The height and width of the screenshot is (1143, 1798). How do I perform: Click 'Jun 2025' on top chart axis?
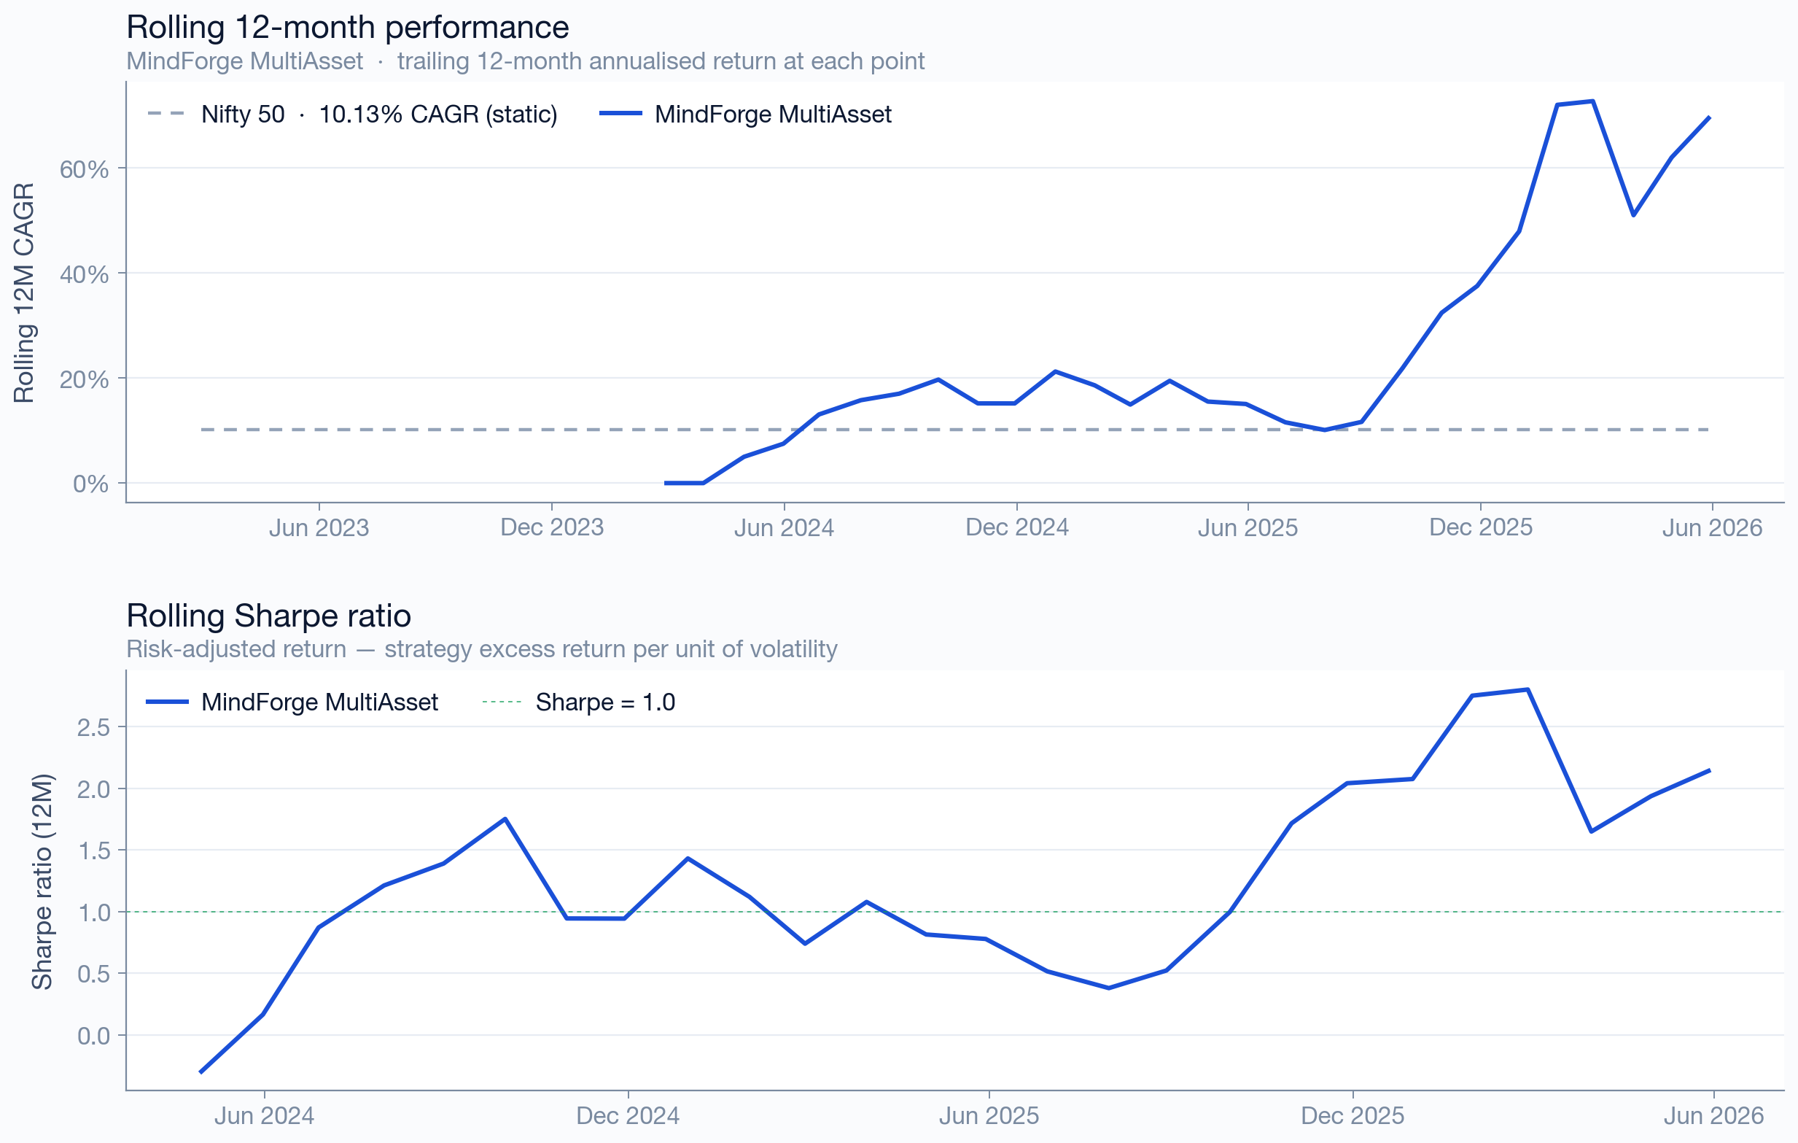[1248, 528]
